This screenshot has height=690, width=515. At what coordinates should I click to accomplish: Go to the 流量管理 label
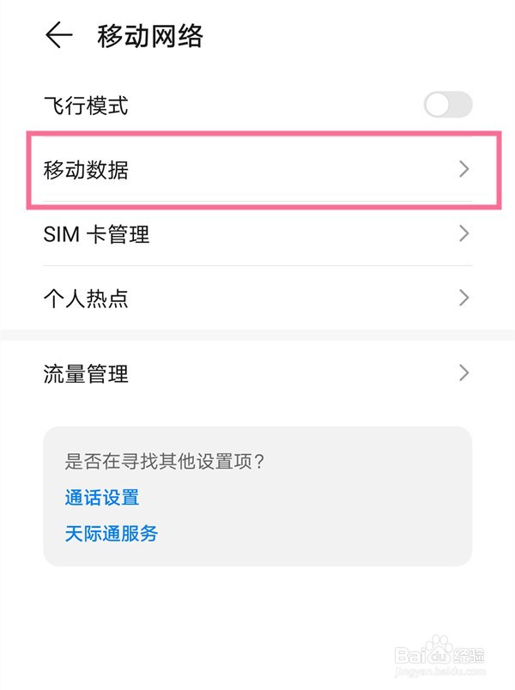point(86,374)
